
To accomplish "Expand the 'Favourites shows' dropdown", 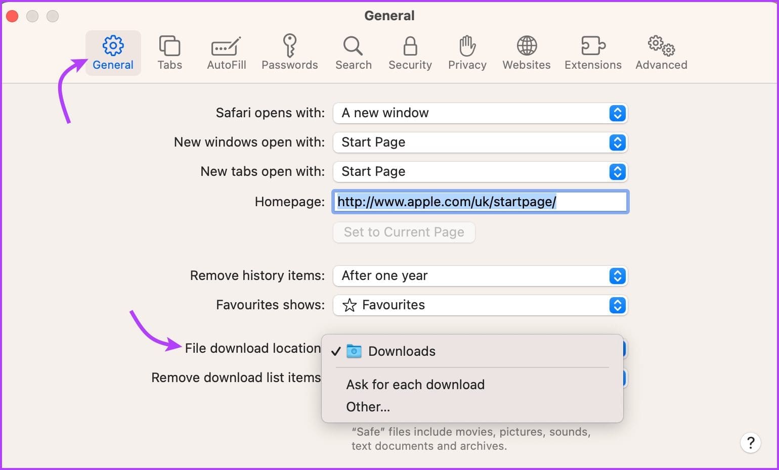I will pyautogui.click(x=480, y=305).
